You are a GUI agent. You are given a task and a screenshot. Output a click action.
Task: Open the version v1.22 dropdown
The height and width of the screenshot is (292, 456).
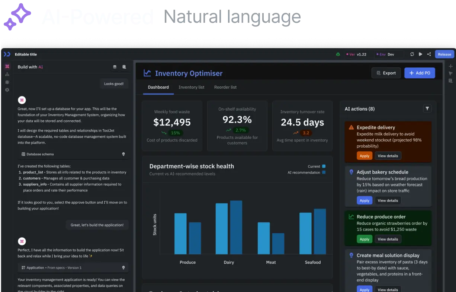357,54
